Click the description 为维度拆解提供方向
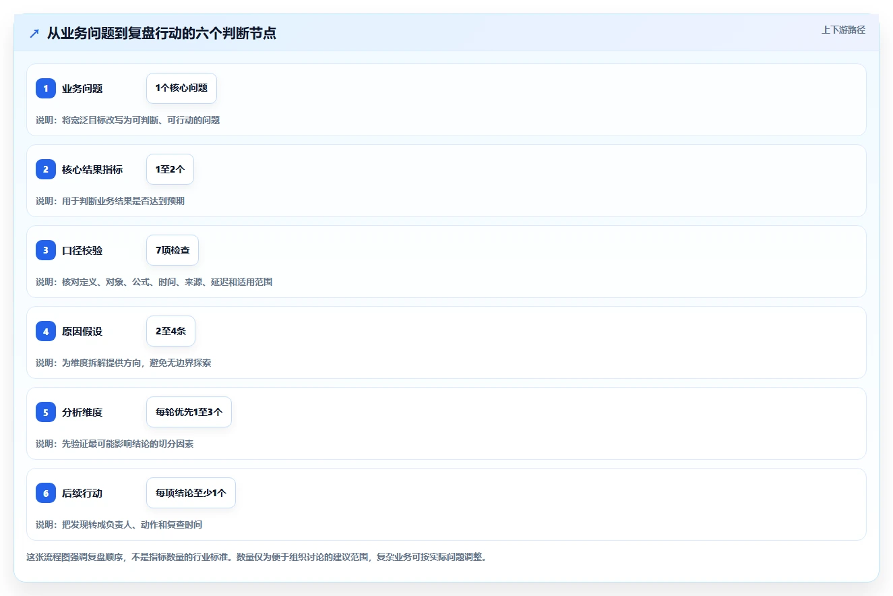Viewport: 893px width, 596px height. click(123, 363)
